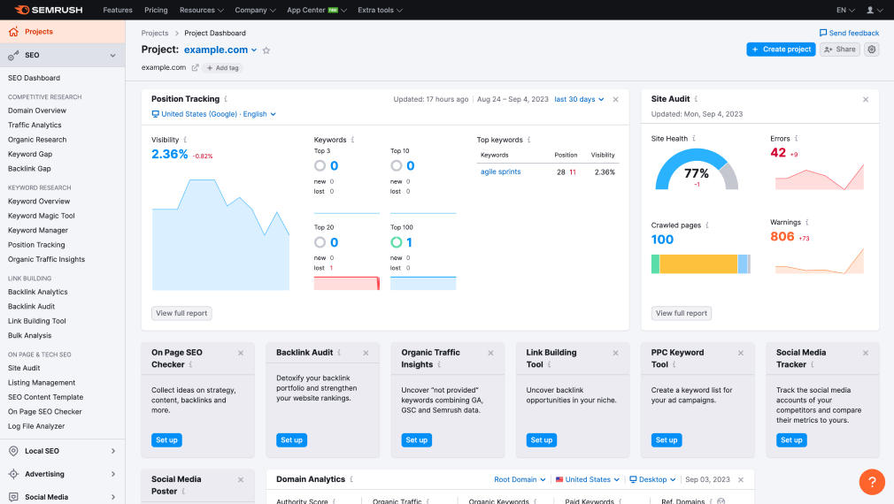
Task: Open the Root Domain dropdown
Action: coord(520,479)
